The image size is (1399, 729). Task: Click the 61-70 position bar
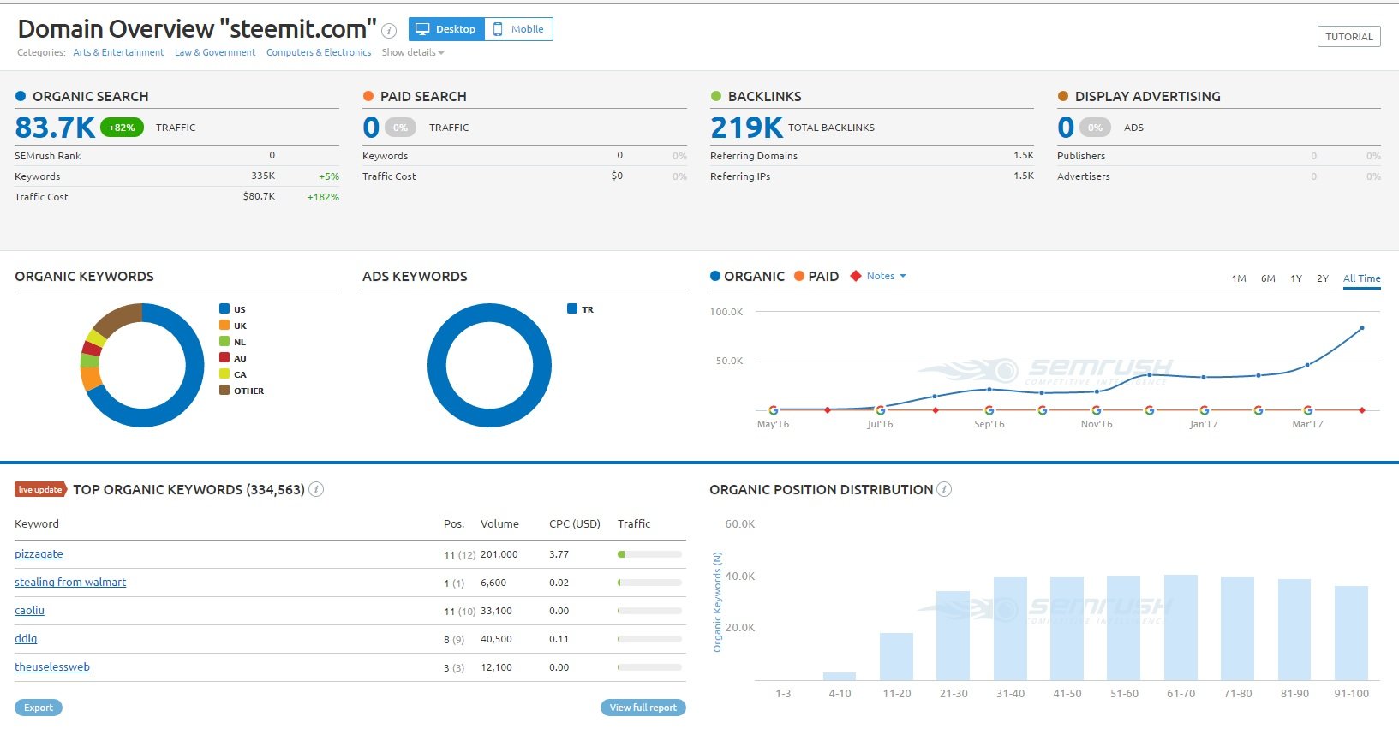click(x=1181, y=627)
